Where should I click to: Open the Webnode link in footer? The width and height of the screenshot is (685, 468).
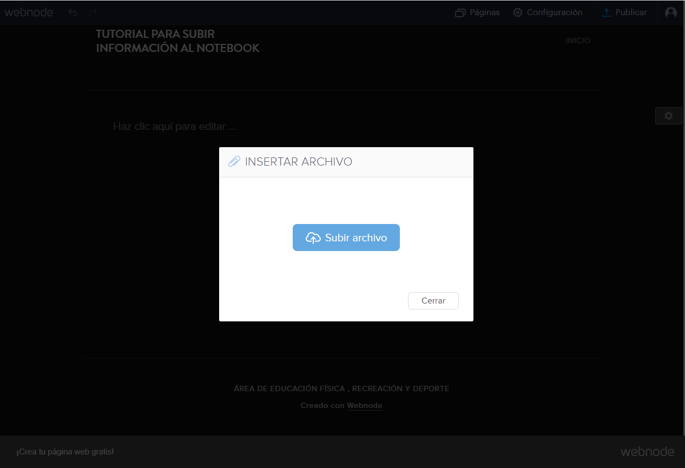click(364, 406)
